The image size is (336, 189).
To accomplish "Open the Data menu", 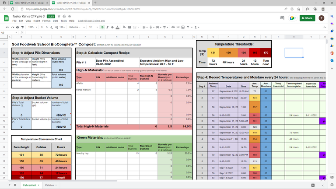I will tap(56, 21).
